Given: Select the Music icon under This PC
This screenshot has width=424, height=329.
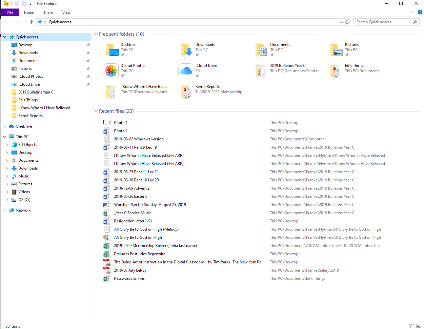Looking at the screenshot, I should click(x=14, y=176).
